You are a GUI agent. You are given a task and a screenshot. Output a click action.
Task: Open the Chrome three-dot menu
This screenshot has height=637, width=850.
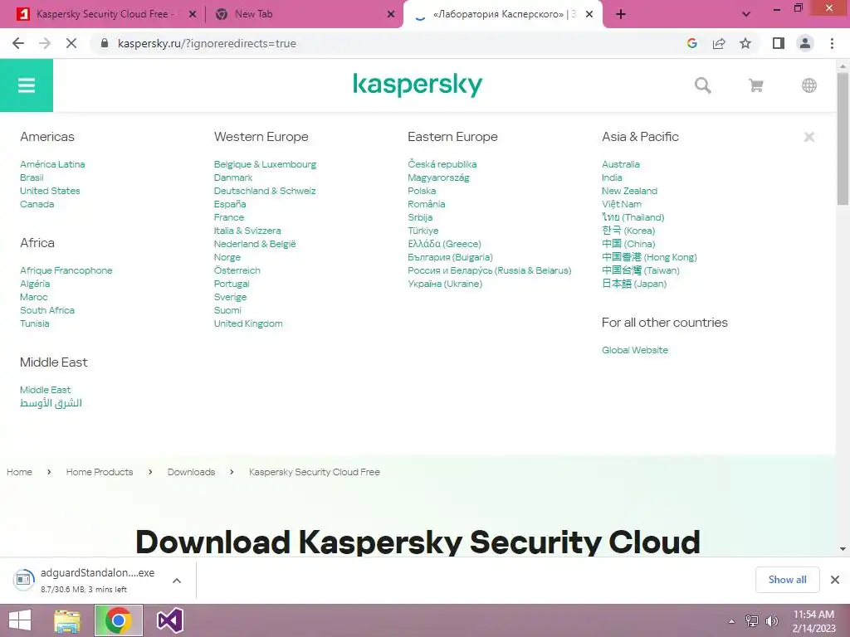pyautogui.click(x=832, y=43)
